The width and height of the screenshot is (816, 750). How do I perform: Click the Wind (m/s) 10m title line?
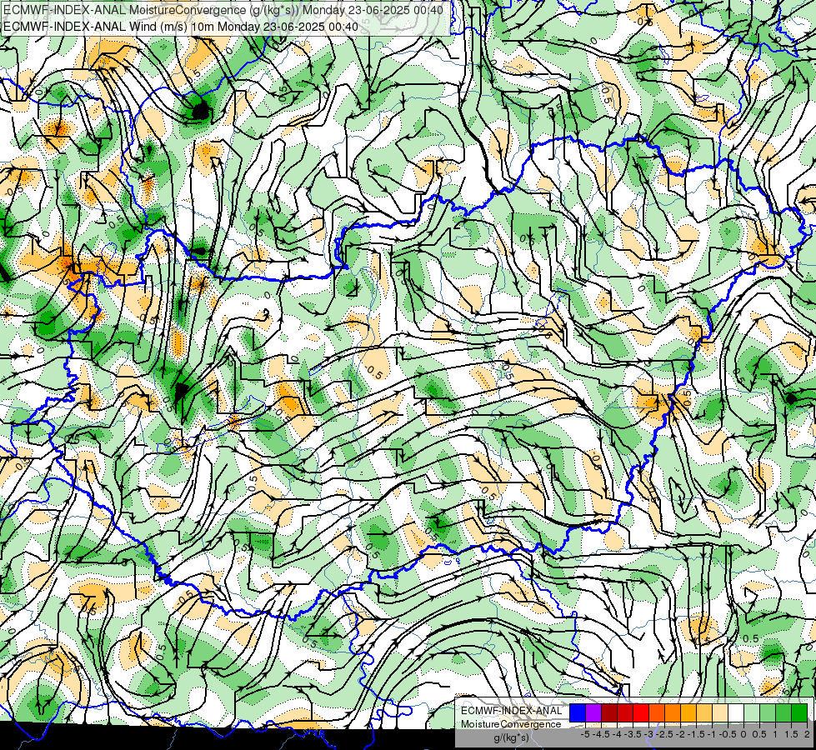click(181, 26)
